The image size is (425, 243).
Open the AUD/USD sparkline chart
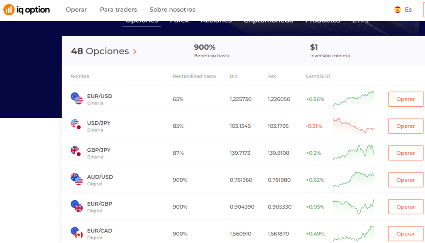(354, 180)
